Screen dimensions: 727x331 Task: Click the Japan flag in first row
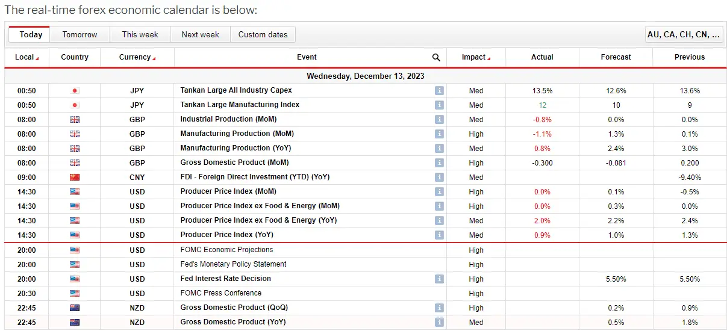[75, 91]
